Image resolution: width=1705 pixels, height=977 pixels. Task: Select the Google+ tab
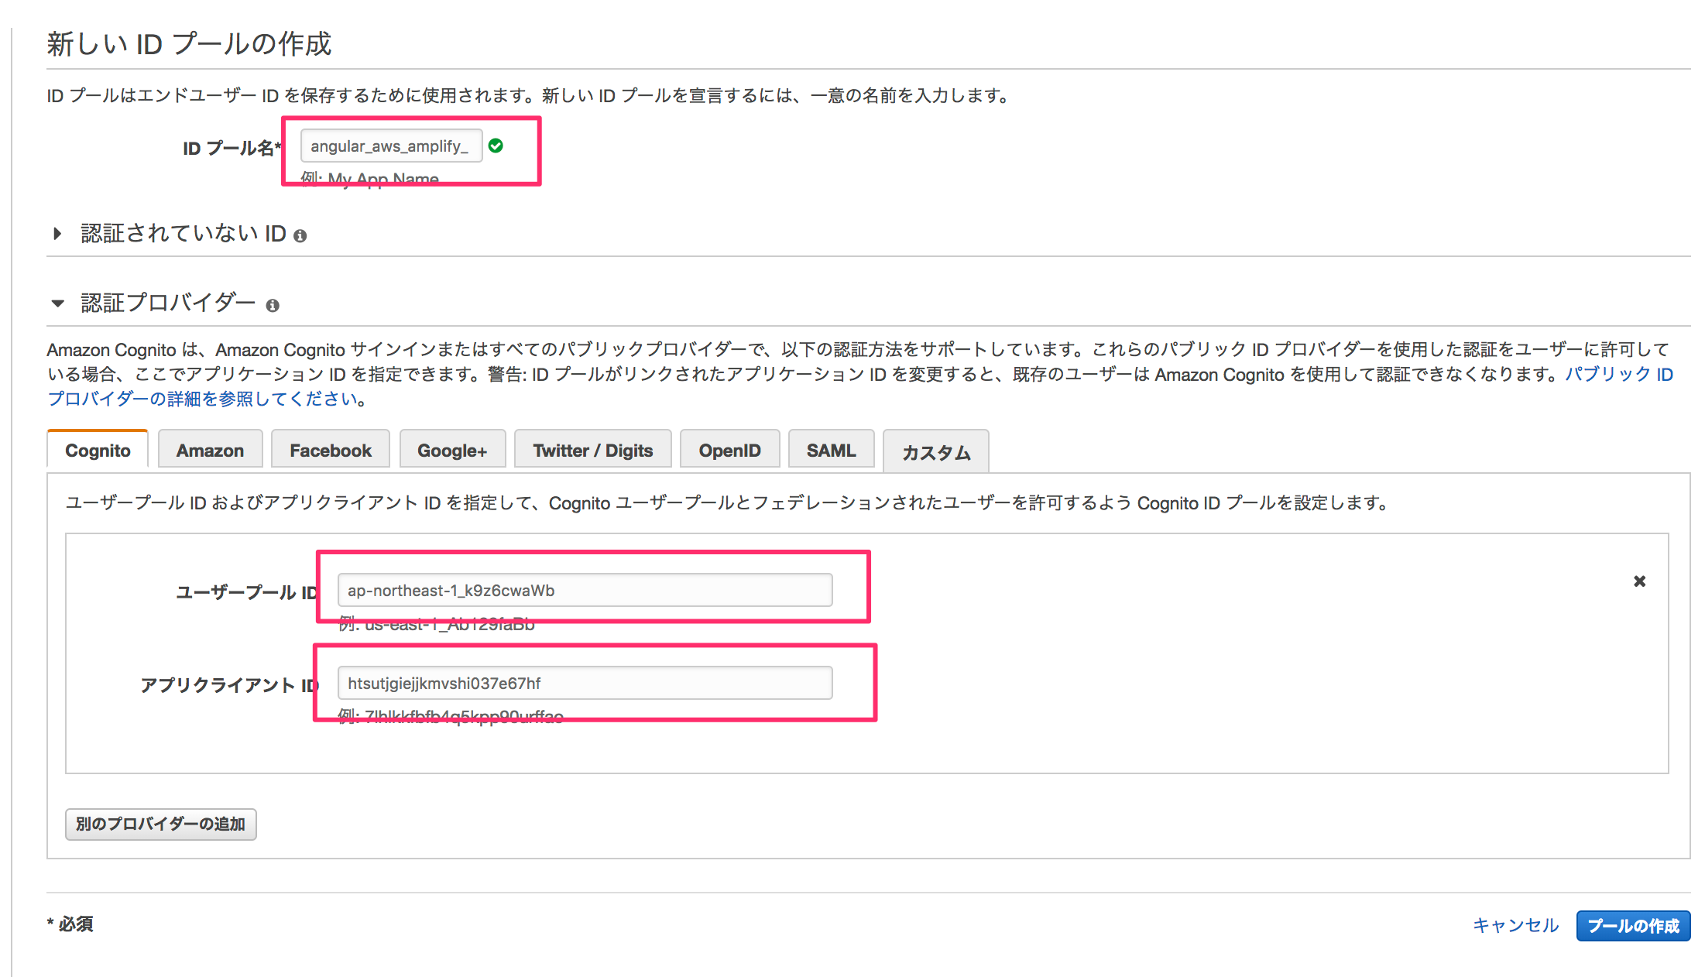(452, 449)
